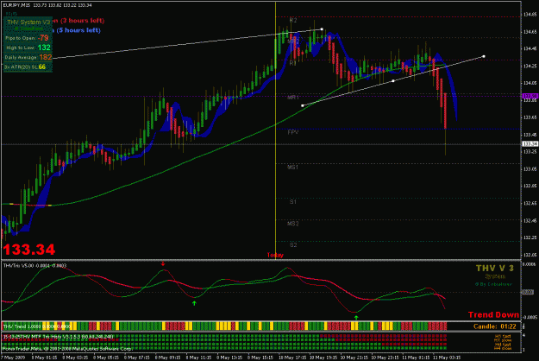
Task: Click the MetaQuotes Software Corp. copyright text
Action: point(67,349)
